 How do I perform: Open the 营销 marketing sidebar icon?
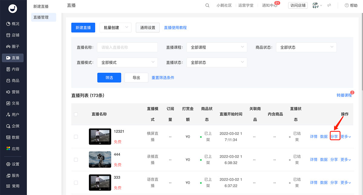[x=8, y=92]
